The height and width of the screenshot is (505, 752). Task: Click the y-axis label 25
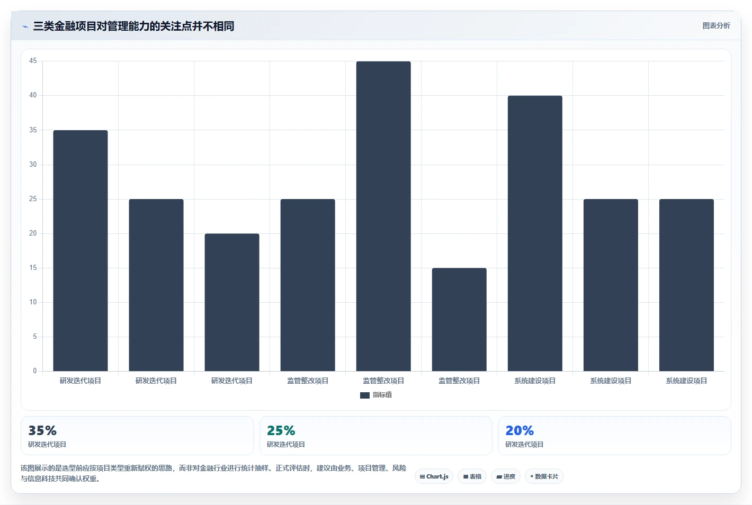(x=33, y=199)
